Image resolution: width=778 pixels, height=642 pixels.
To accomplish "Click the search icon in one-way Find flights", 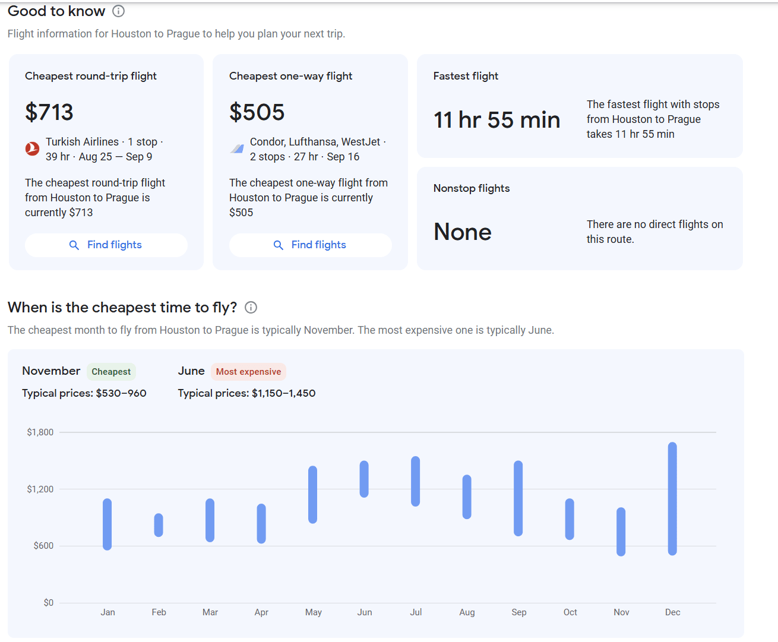I will pyautogui.click(x=279, y=245).
